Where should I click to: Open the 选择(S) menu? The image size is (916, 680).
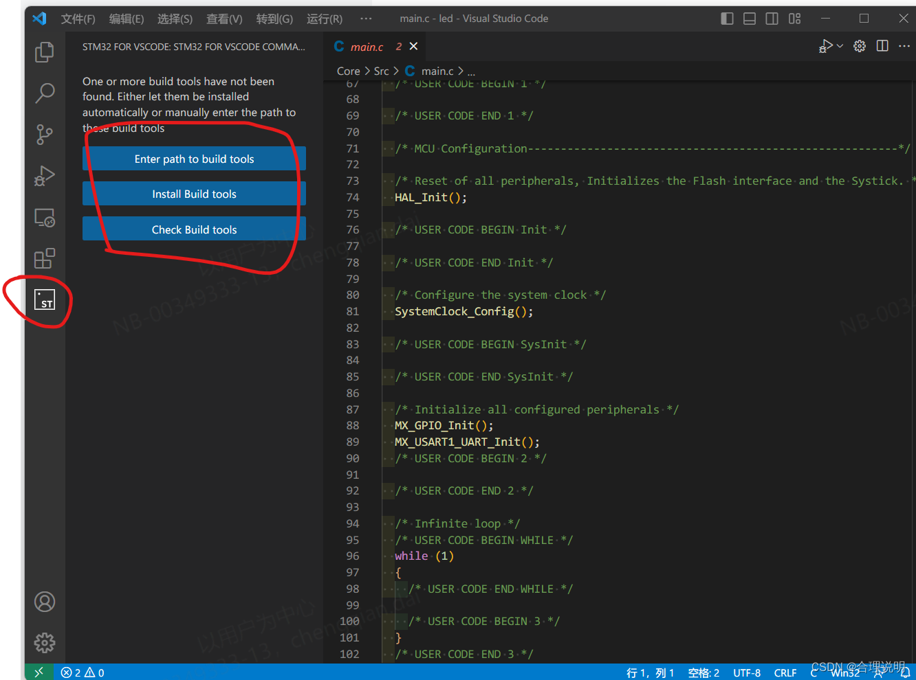pos(175,19)
